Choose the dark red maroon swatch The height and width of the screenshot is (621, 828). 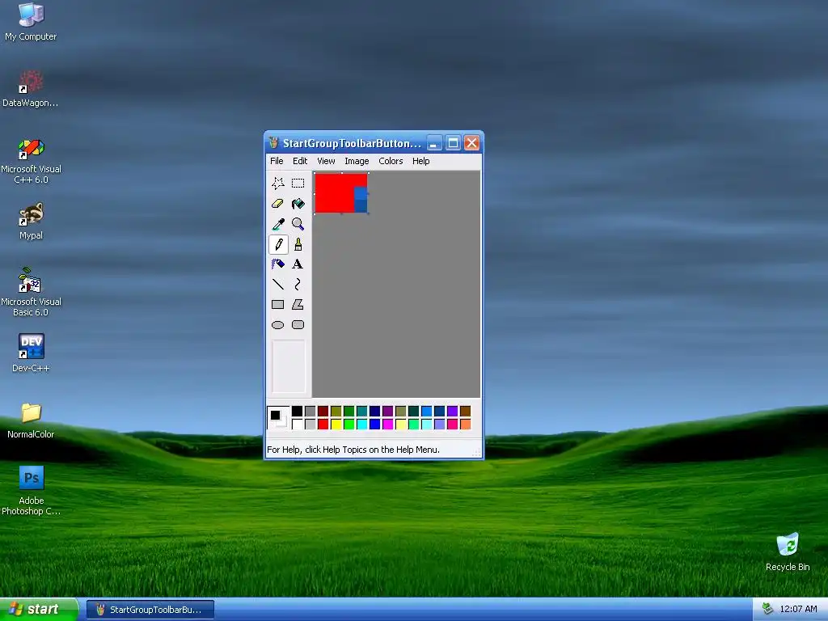(x=323, y=411)
